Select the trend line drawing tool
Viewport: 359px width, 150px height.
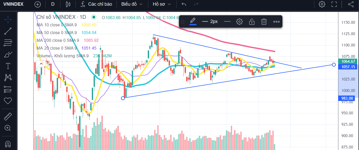click(x=8, y=31)
